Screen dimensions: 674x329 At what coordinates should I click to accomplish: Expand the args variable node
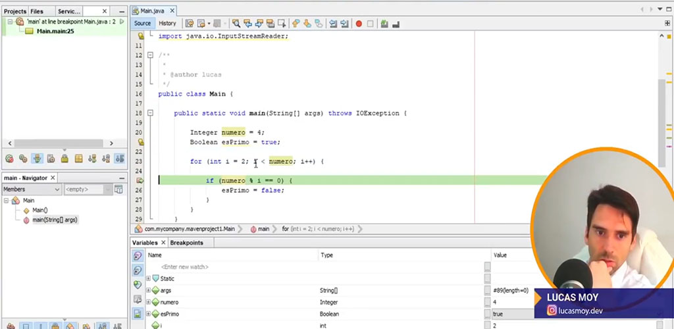click(149, 290)
